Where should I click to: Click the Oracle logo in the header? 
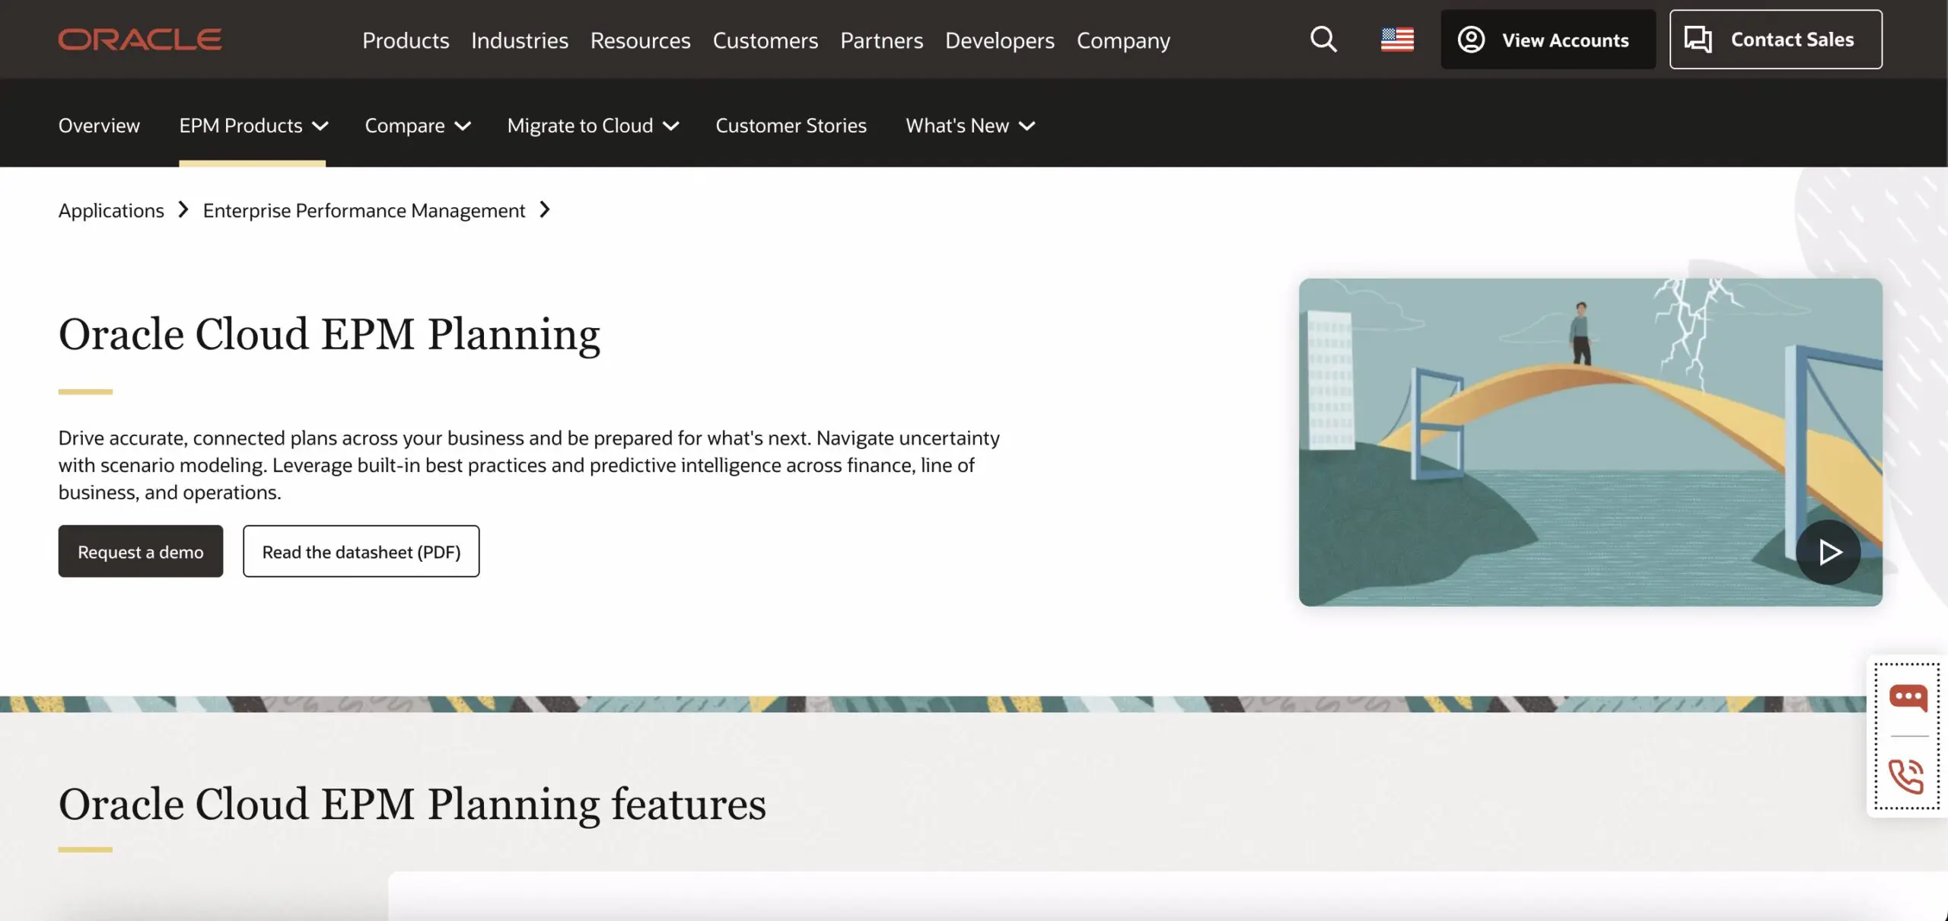point(140,39)
